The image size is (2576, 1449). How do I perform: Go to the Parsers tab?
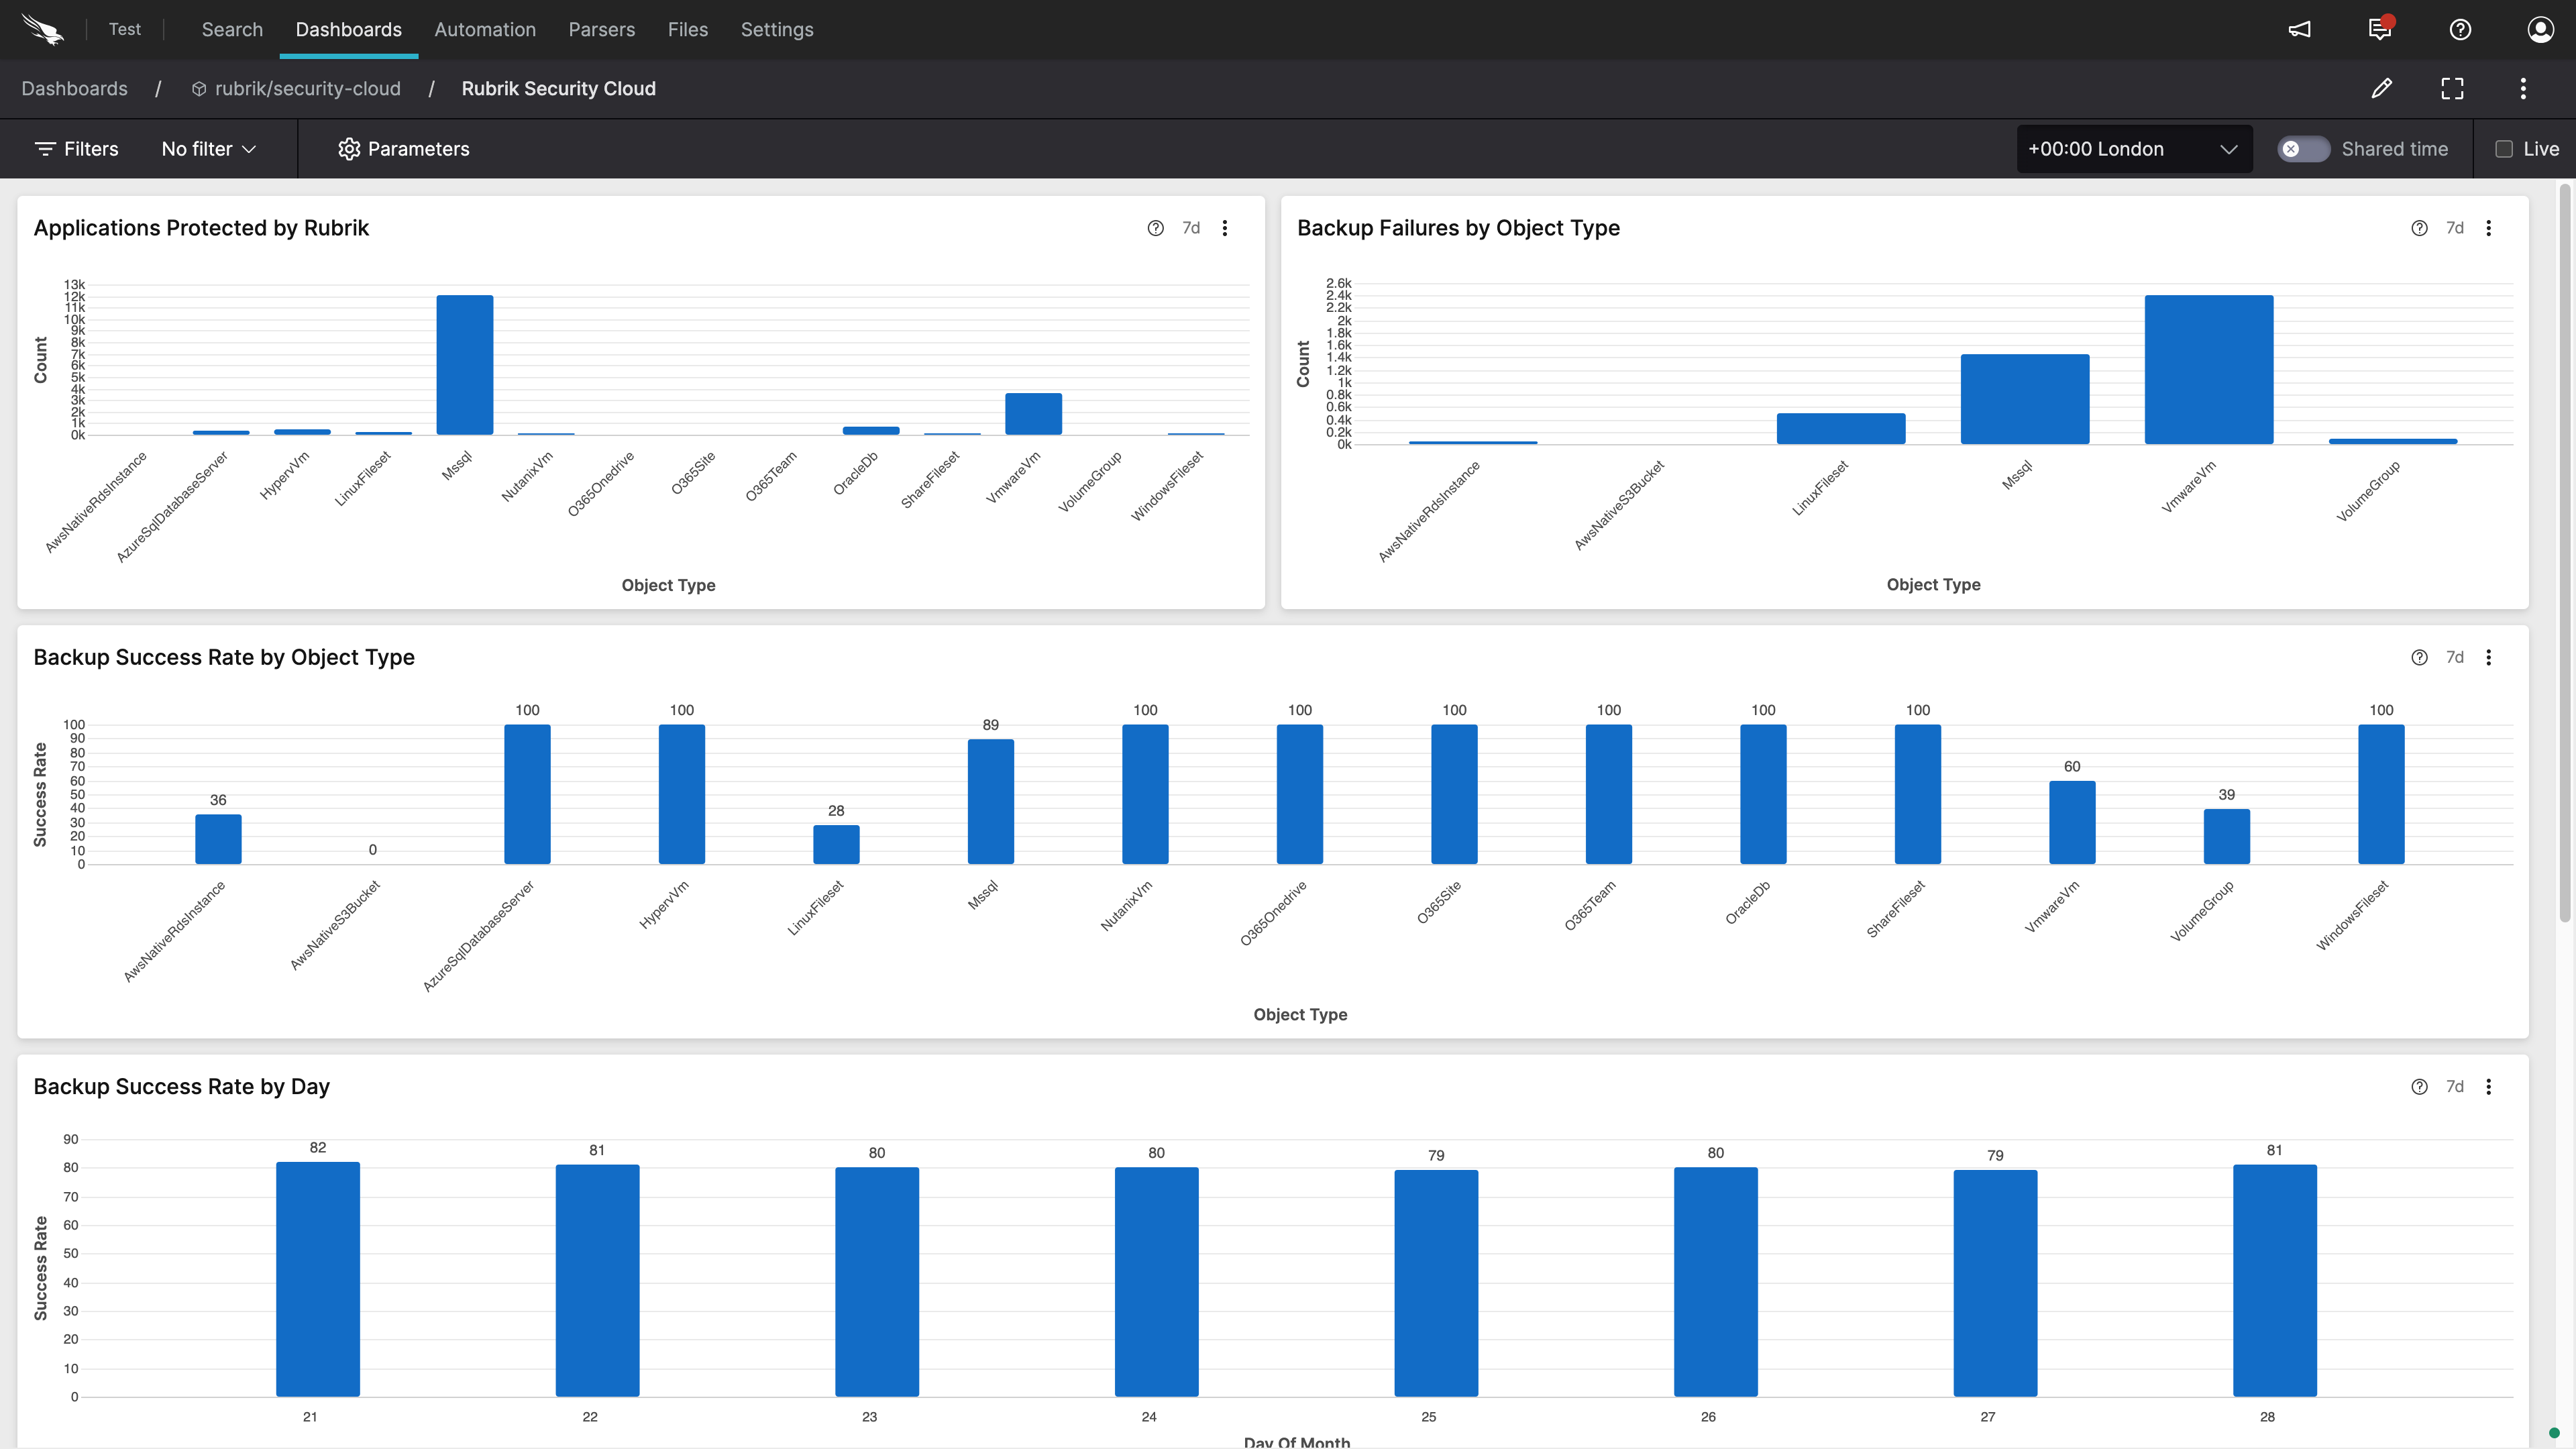click(601, 30)
